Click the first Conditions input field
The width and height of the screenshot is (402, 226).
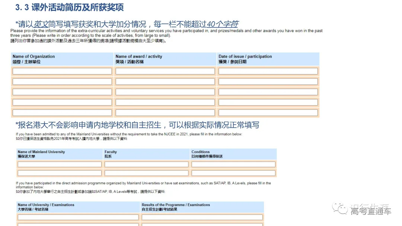233,164
